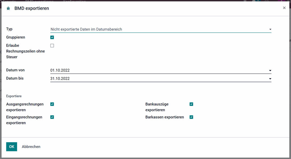Click the Datum von label
This screenshot has height=159, width=291.
(x=15, y=70)
